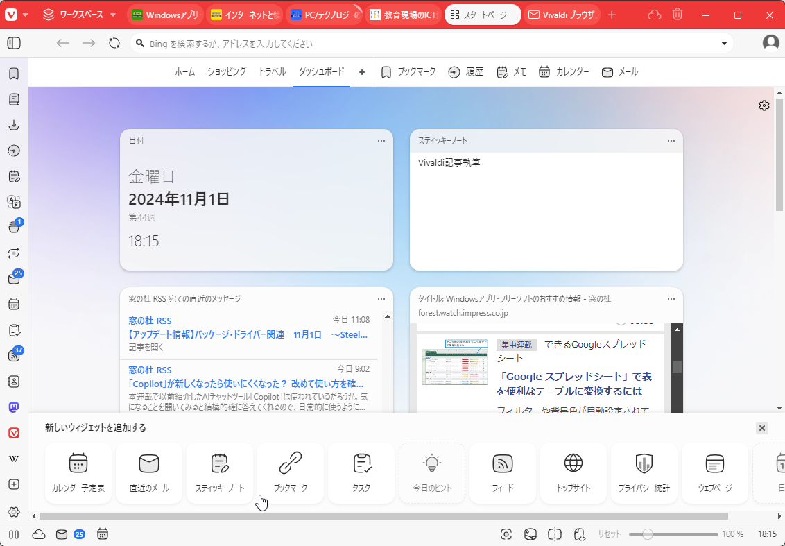
Task: Open the user profile avatar
Action: tap(770, 43)
